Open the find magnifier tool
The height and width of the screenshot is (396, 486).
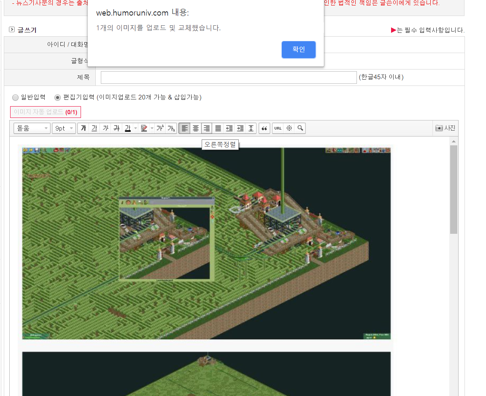(300, 128)
